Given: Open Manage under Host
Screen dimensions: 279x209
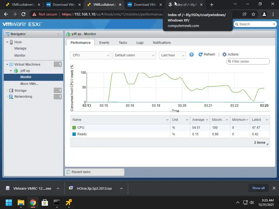Looking at the screenshot, I should coord(20,48).
